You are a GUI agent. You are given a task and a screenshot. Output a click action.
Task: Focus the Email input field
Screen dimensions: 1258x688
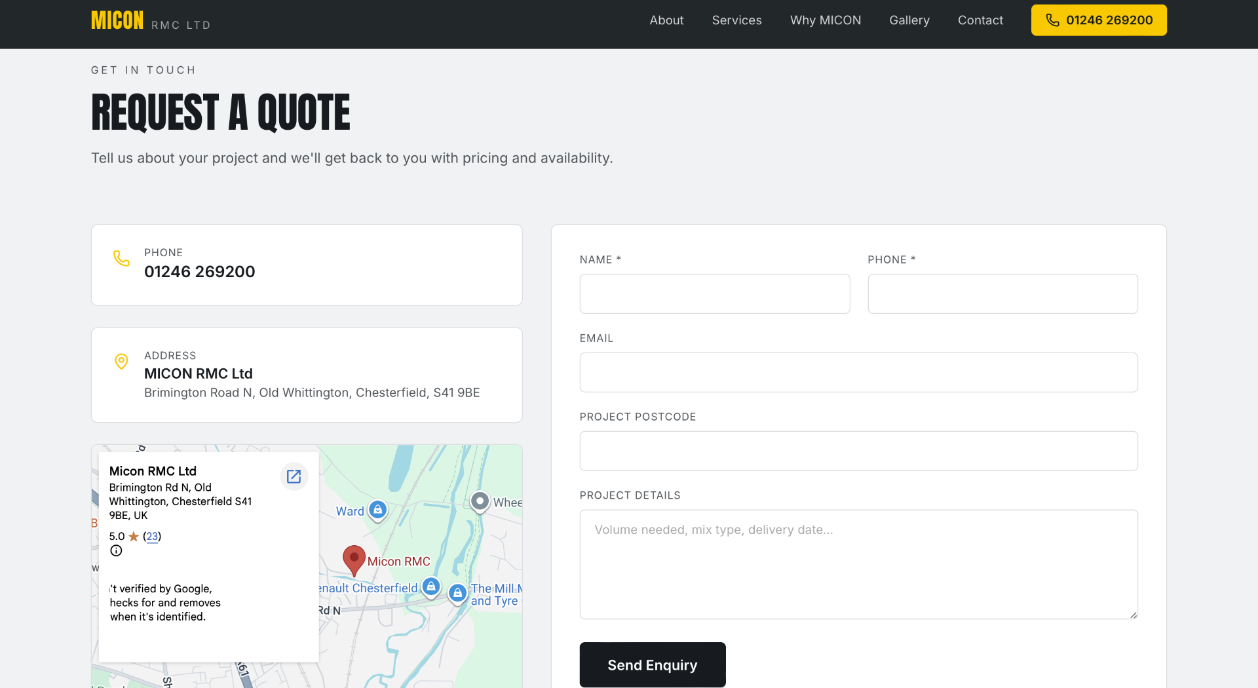(858, 372)
